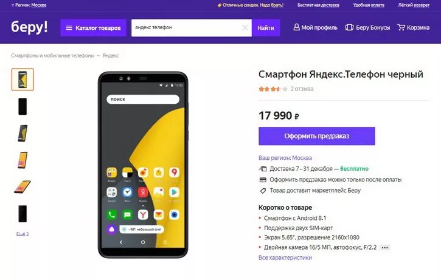
Task: Click the беру! logo
Action: 30,27
